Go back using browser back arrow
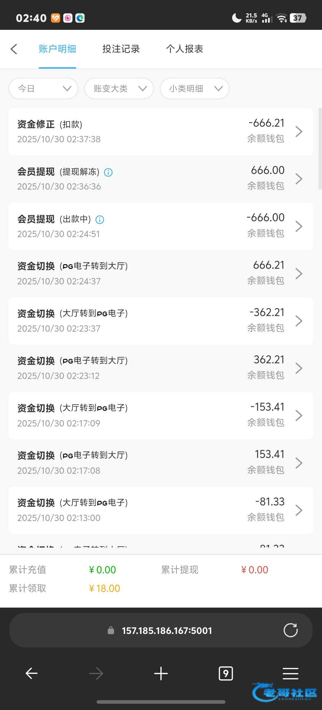Image resolution: width=322 pixels, height=710 pixels. (x=32, y=674)
